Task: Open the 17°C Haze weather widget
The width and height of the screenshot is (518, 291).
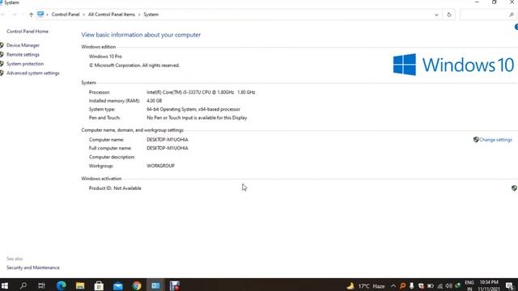Action: (366, 286)
